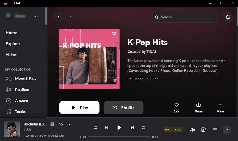Open Explore in the sidebar
The height and width of the screenshot is (141, 238).
click(13, 44)
